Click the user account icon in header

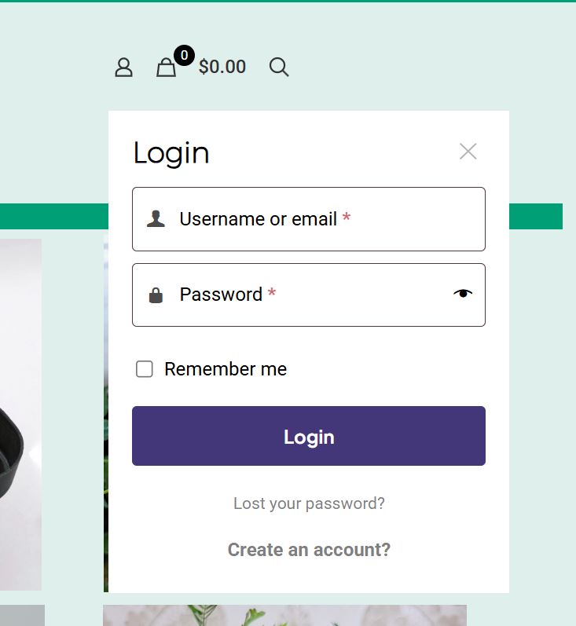[123, 68]
